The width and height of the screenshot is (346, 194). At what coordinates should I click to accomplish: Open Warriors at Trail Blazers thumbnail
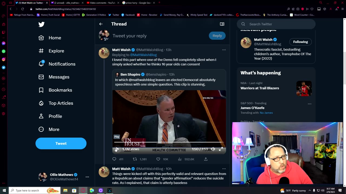304,88
